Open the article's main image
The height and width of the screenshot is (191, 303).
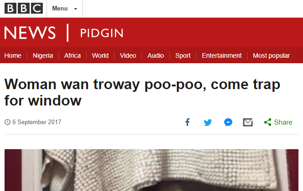click(x=151, y=170)
